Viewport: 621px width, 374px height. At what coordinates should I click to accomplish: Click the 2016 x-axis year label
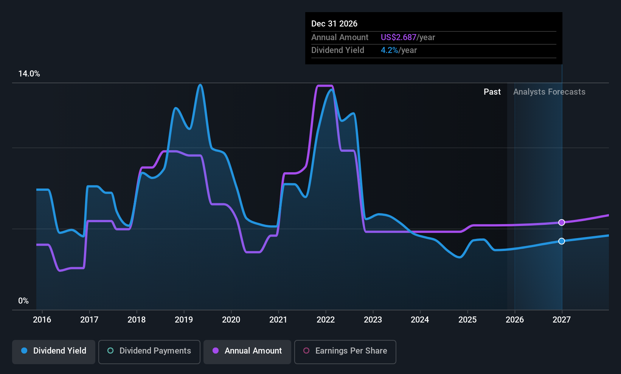tap(42, 320)
